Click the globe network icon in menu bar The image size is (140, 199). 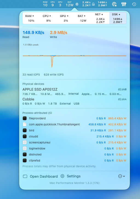pyautogui.click(x=77, y=4)
